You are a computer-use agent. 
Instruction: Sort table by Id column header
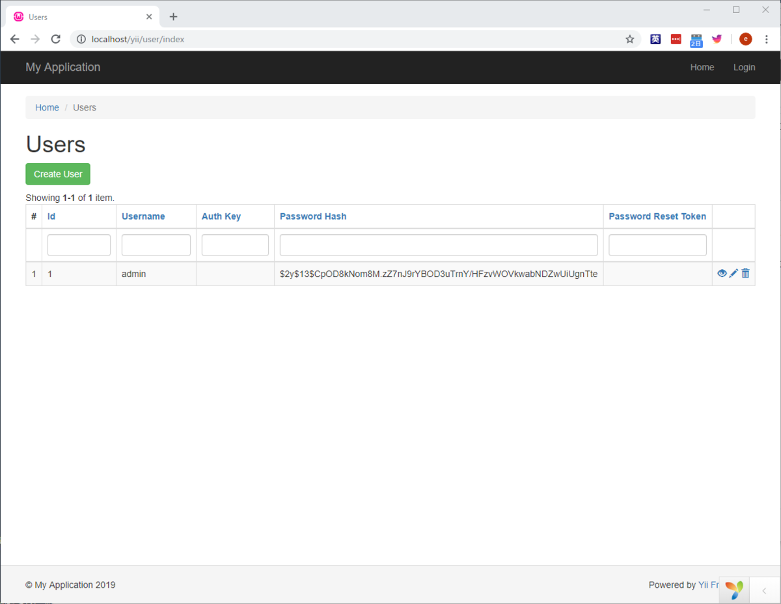tap(51, 217)
